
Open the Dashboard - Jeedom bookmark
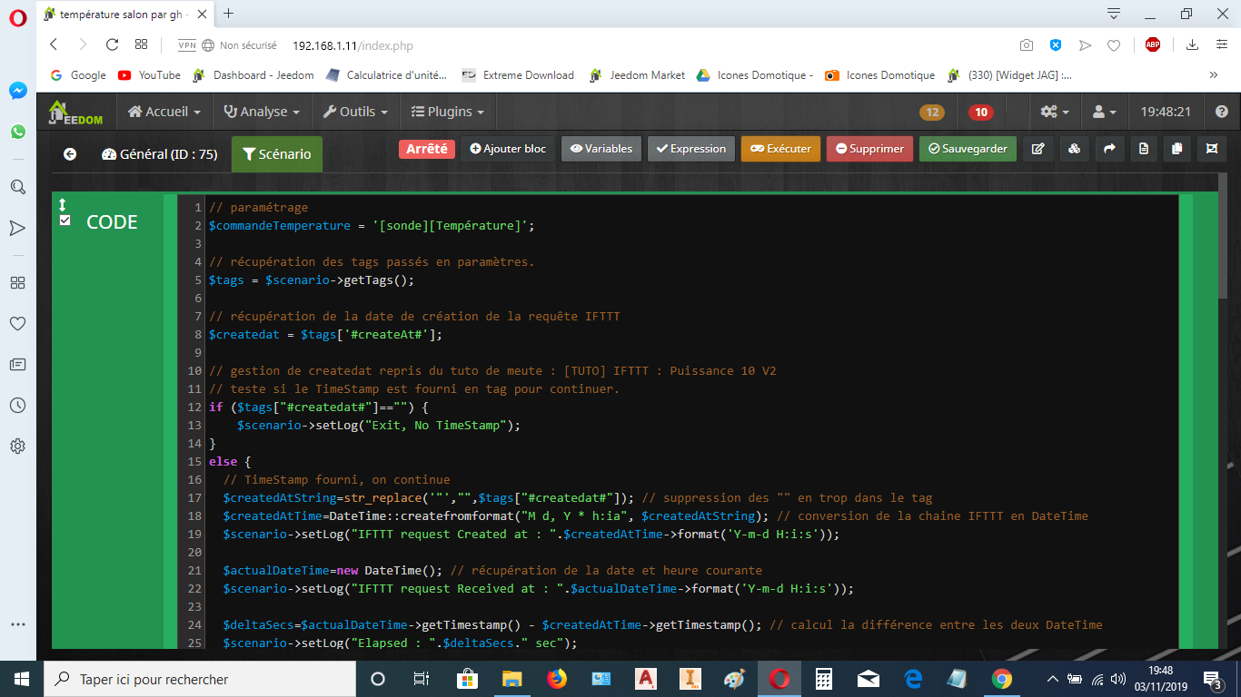pyautogui.click(x=253, y=75)
